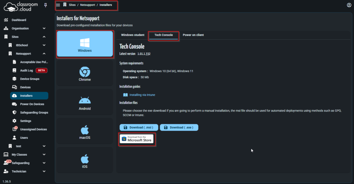Download the .exe installer

coord(179,127)
